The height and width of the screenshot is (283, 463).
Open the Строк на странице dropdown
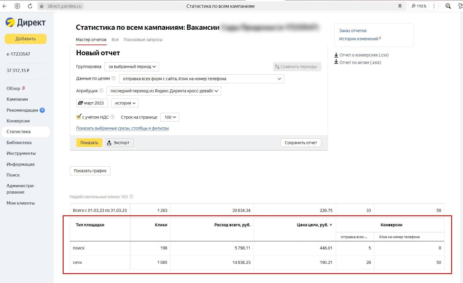click(x=170, y=117)
